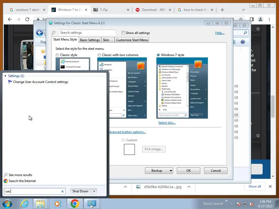Open Chrome profile avatar menu
The height and width of the screenshot is (209, 279).
[260, 19]
